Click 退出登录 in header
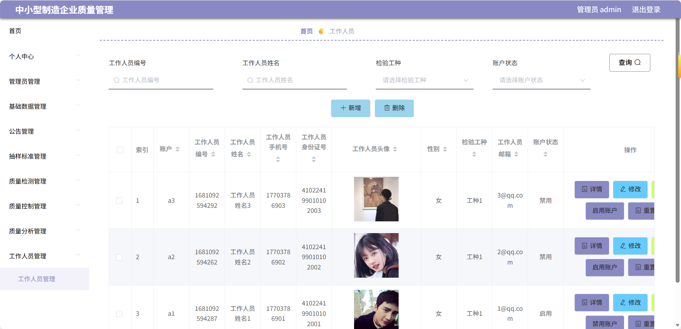Viewport: 681px width, 329px height. [646, 10]
